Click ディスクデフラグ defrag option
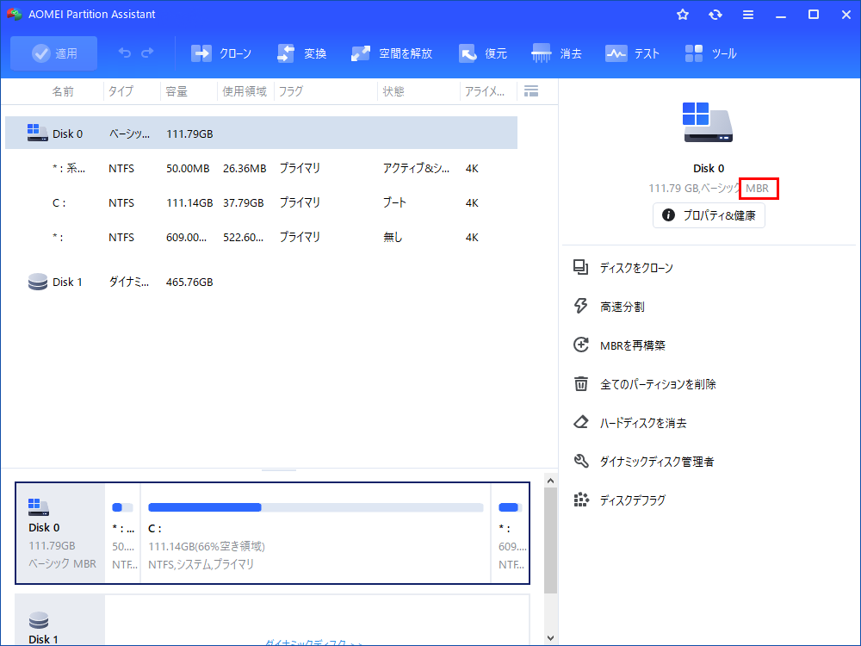The width and height of the screenshot is (861, 646). pyautogui.click(x=633, y=500)
